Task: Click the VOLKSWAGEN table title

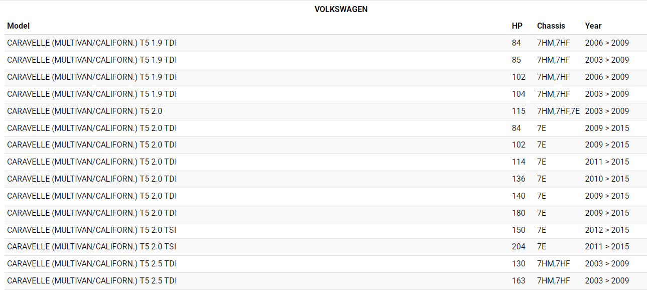Action: point(341,10)
